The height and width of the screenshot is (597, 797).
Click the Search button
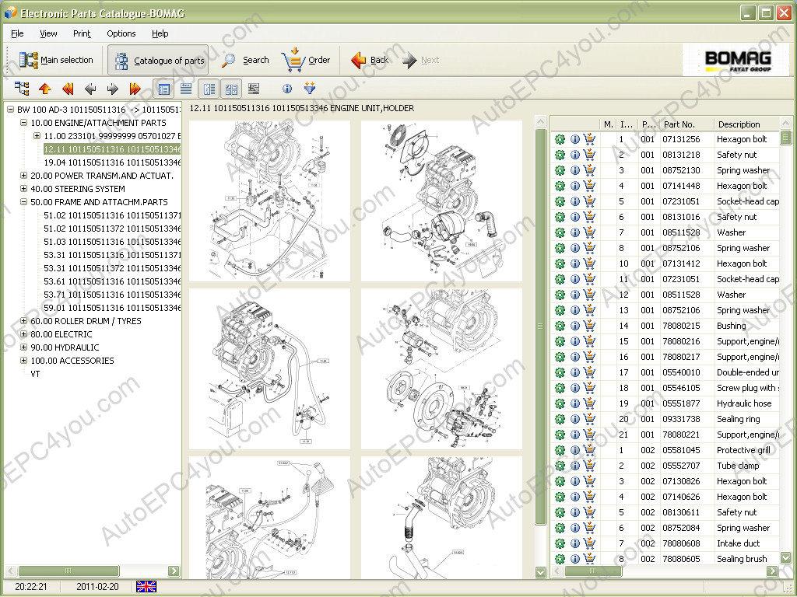[246, 60]
